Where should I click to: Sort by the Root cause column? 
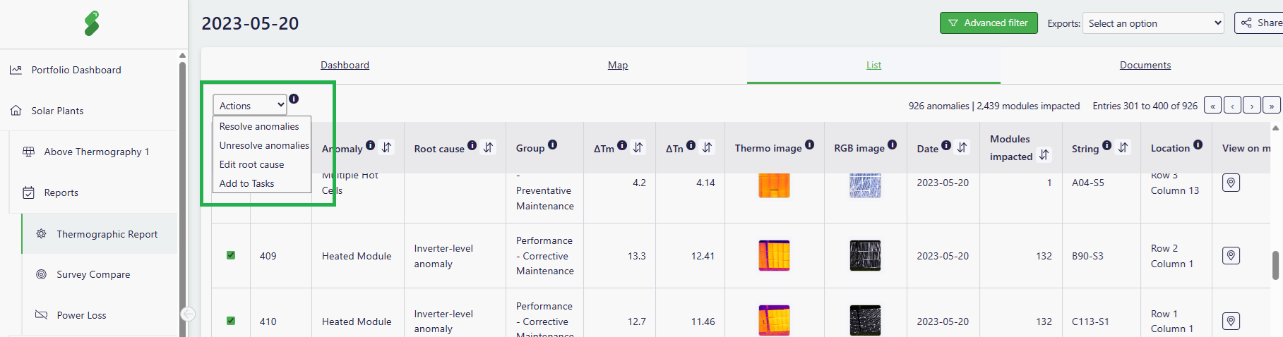coord(488,147)
